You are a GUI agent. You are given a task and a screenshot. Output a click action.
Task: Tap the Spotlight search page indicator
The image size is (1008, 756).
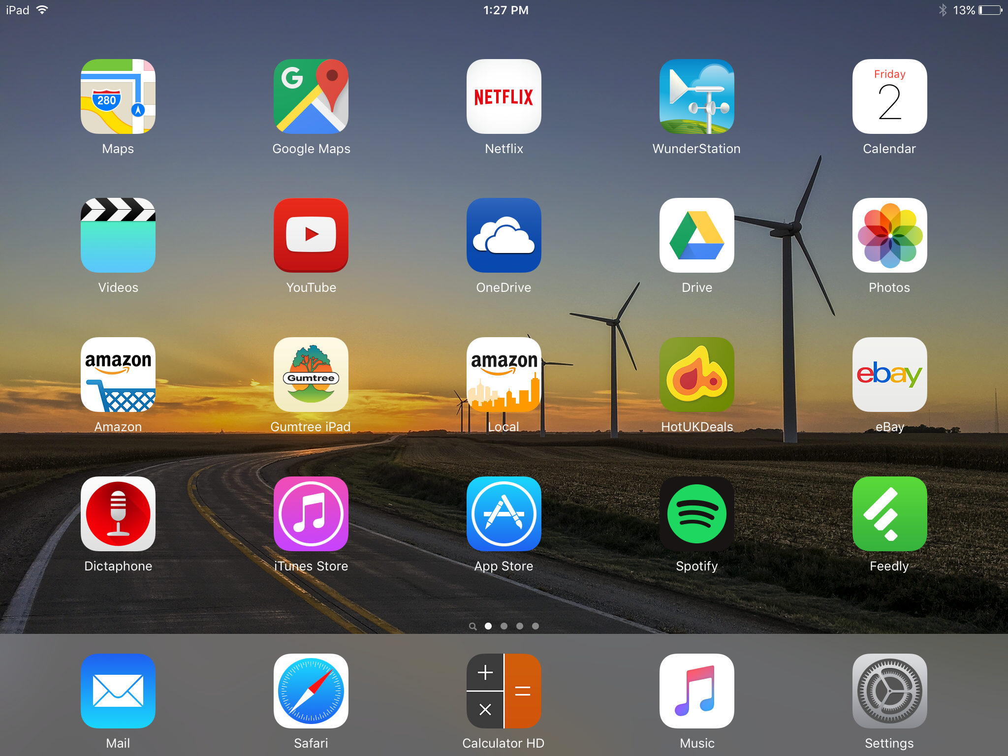472,626
